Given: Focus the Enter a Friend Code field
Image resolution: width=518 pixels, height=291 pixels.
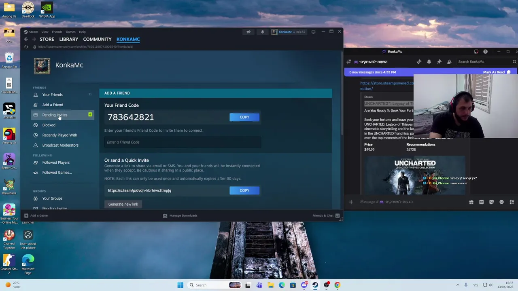Looking at the screenshot, I should [183, 142].
